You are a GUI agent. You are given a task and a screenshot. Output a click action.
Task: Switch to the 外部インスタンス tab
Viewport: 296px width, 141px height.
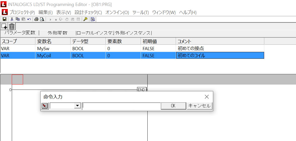coord(133,33)
